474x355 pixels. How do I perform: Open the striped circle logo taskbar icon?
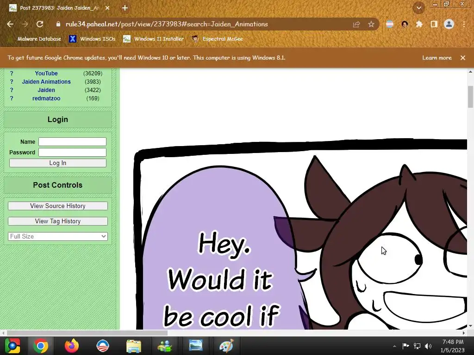tap(103, 346)
